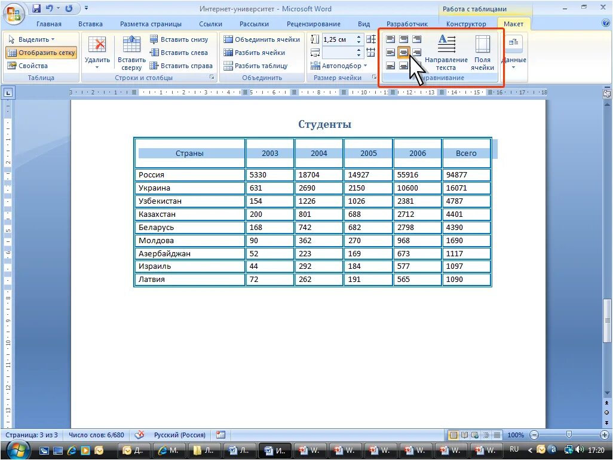The height and width of the screenshot is (460, 613).
Task: Undo the last action
Action: tap(49, 8)
